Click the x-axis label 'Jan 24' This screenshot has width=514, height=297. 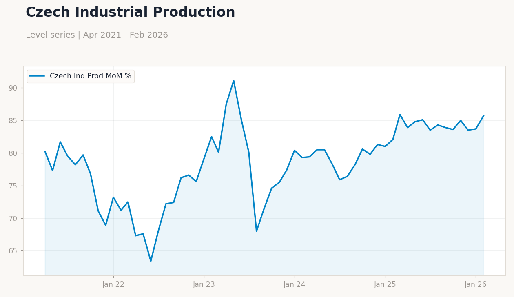(x=295, y=285)
